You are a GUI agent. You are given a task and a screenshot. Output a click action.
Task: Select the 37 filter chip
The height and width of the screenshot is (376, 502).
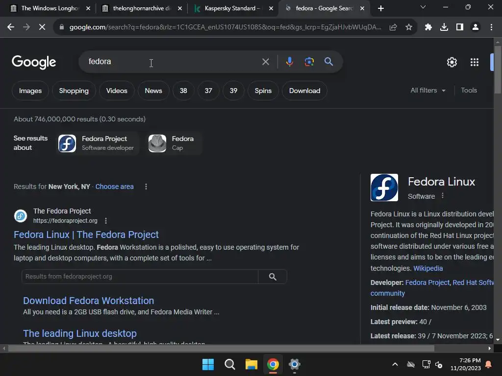208,91
